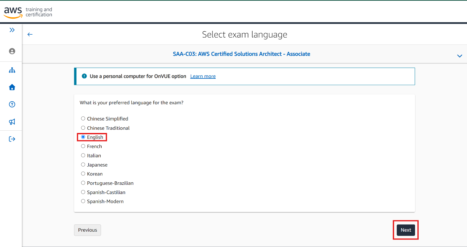Click the sign out icon in sidebar

coord(12,139)
